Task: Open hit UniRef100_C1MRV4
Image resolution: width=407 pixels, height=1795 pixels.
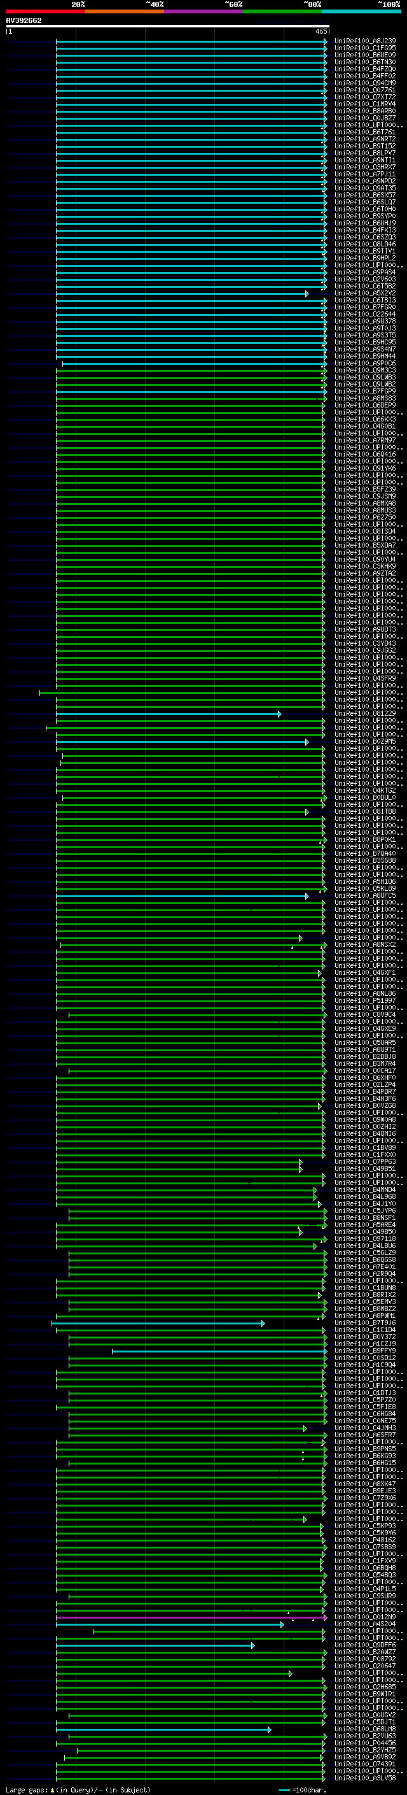Action: [x=365, y=104]
